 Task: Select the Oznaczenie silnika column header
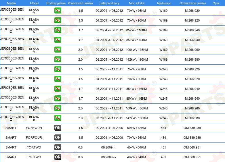point(192,3)
